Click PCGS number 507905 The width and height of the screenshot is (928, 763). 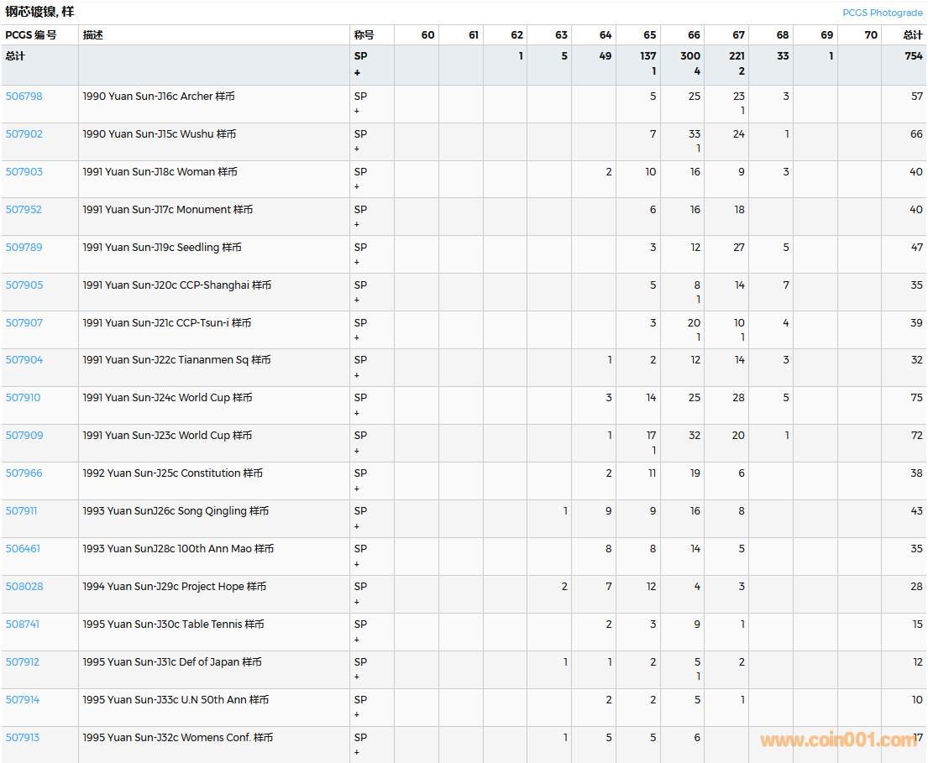(x=24, y=285)
